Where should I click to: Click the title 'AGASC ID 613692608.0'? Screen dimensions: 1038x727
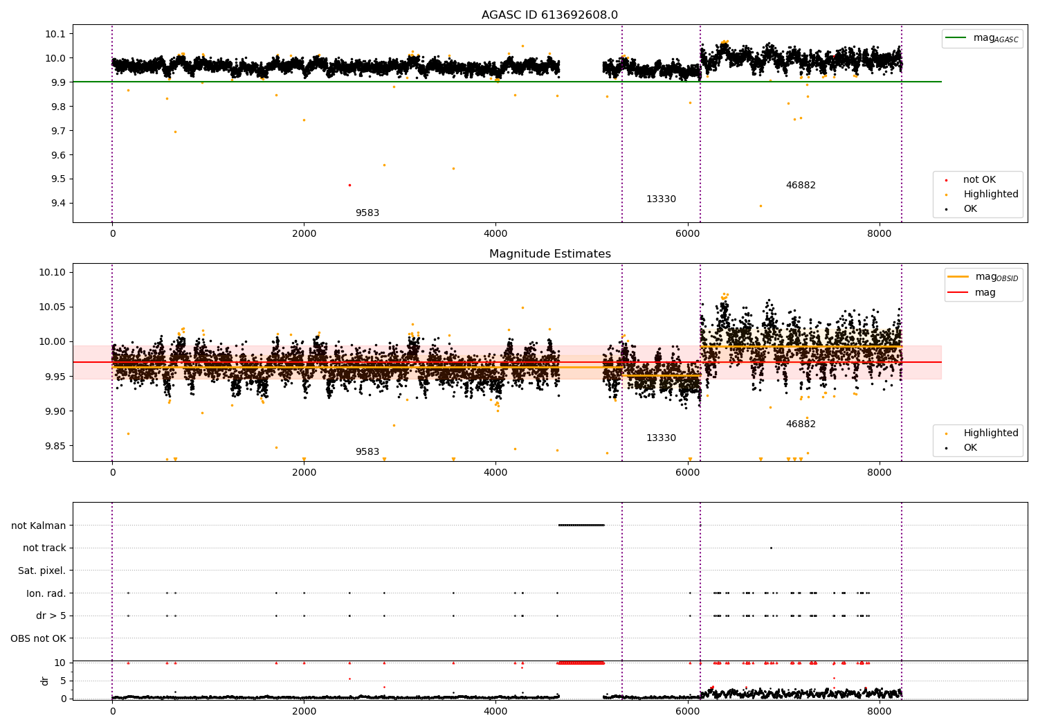[549, 15]
